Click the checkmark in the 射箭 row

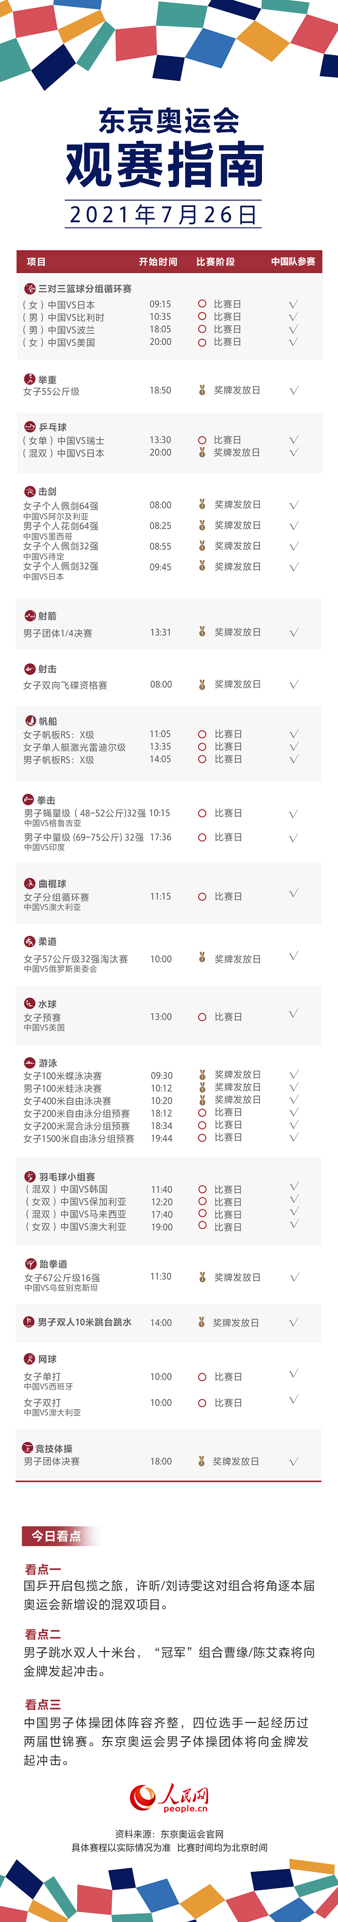click(294, 632)
